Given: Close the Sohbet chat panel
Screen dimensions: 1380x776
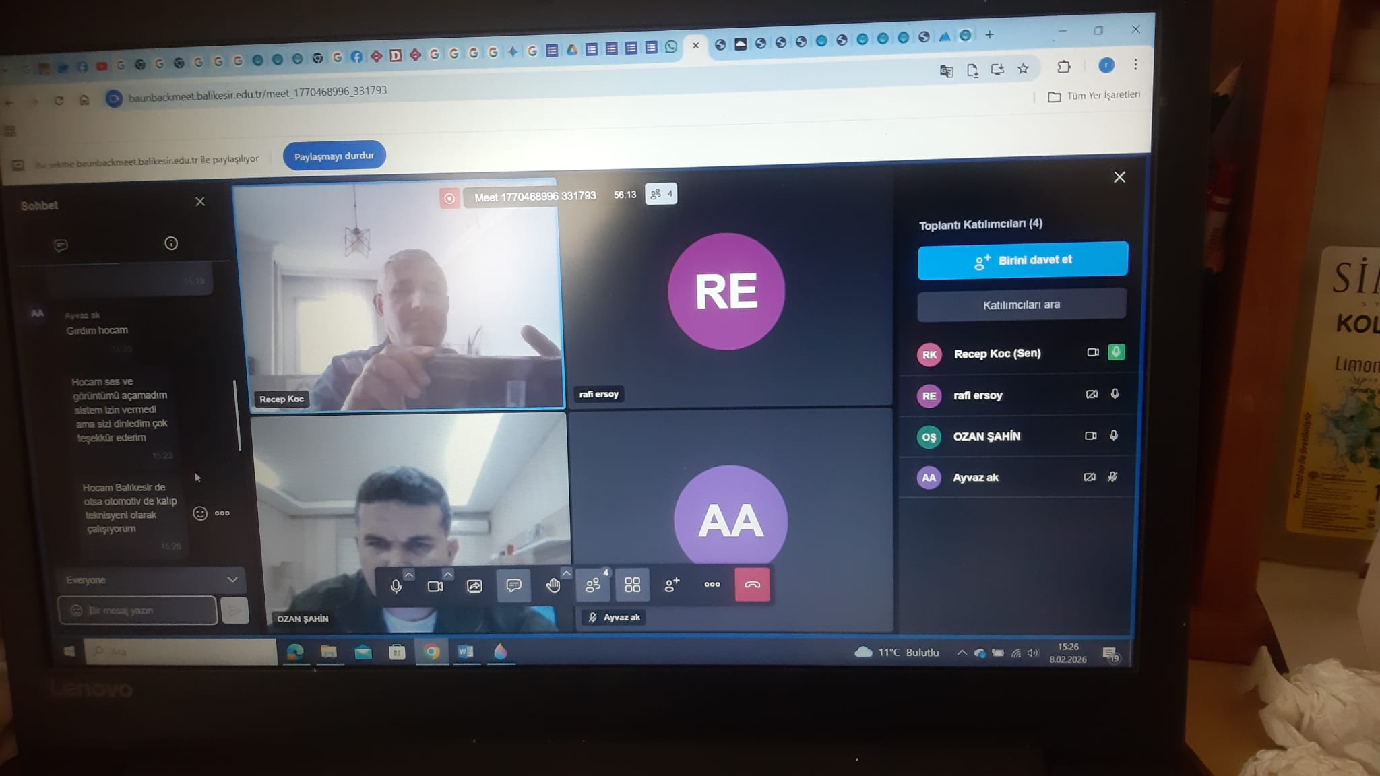Looking at the screenshot, I should coord(200,201).
